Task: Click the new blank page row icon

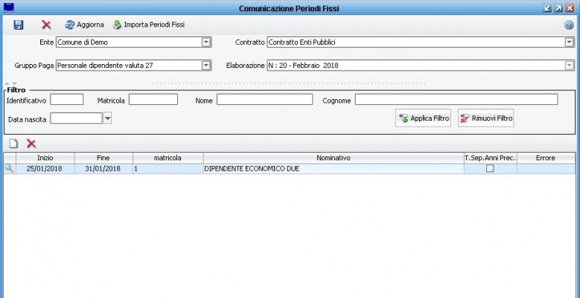Action: pyautogui.click(x=13, y=144)
